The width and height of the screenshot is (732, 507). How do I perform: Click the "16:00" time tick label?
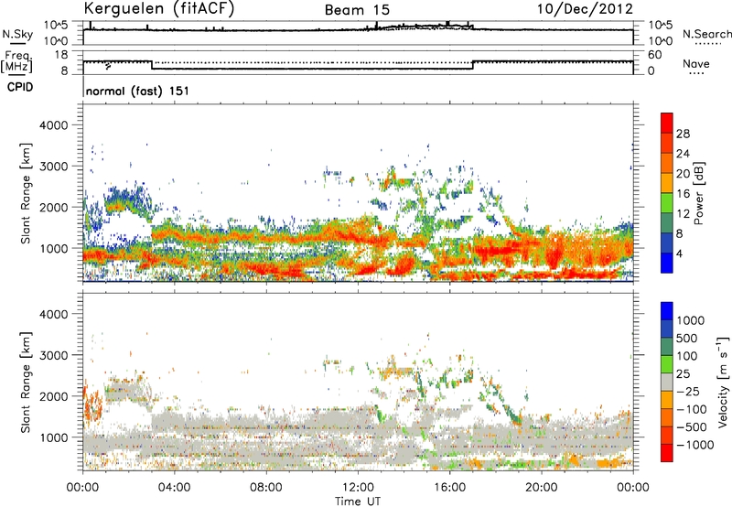coord(449,488)
